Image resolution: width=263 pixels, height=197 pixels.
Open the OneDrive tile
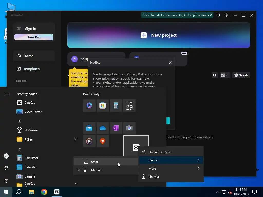(102, 128)
